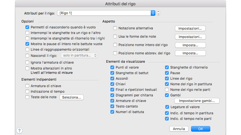Toggle 'Permetti di nasconderlo quando è vuoto'

pyautogui.click(x=28, y=27)
